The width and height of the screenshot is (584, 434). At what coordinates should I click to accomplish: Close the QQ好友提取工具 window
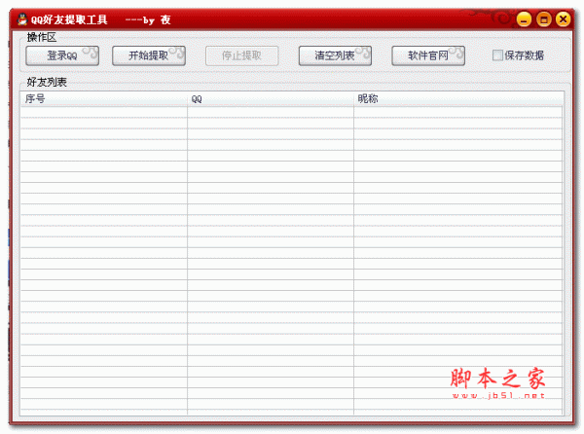[564, 19]
